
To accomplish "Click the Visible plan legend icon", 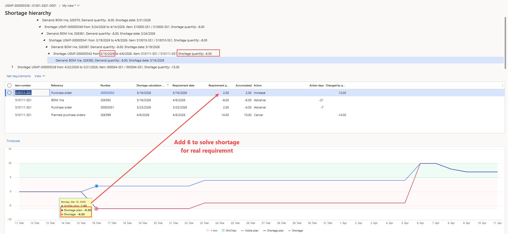I will (242, 231).
